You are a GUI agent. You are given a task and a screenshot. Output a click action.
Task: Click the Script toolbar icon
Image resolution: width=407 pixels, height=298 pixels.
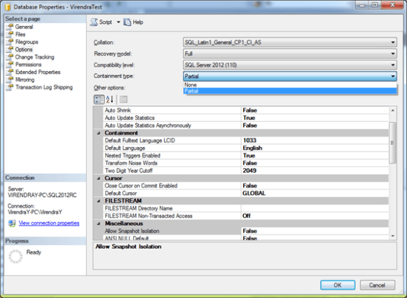94,22
